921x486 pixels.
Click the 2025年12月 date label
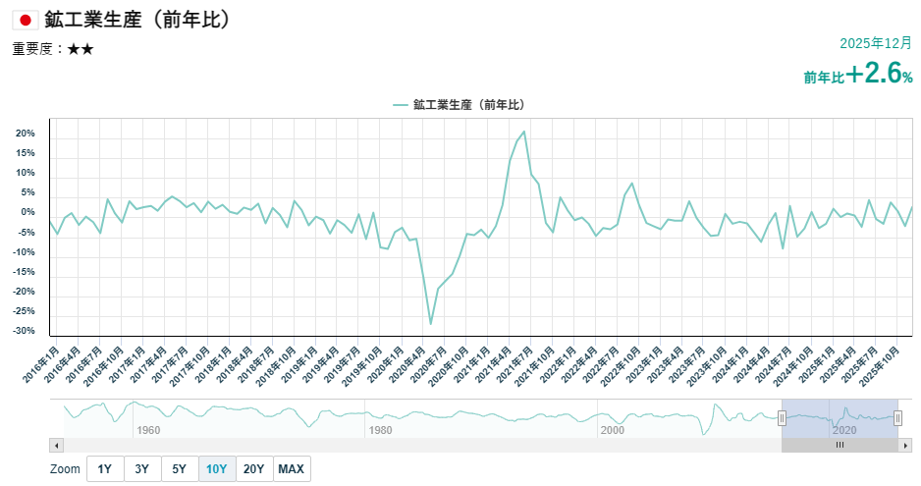[876, 43]
